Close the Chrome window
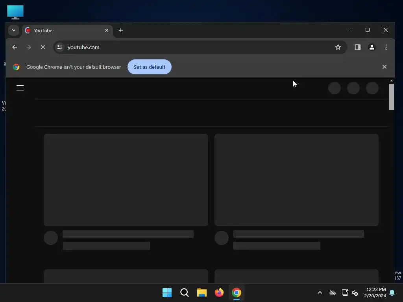The width and height of the screenshot is (403, 302). click(x=386, y=30)
